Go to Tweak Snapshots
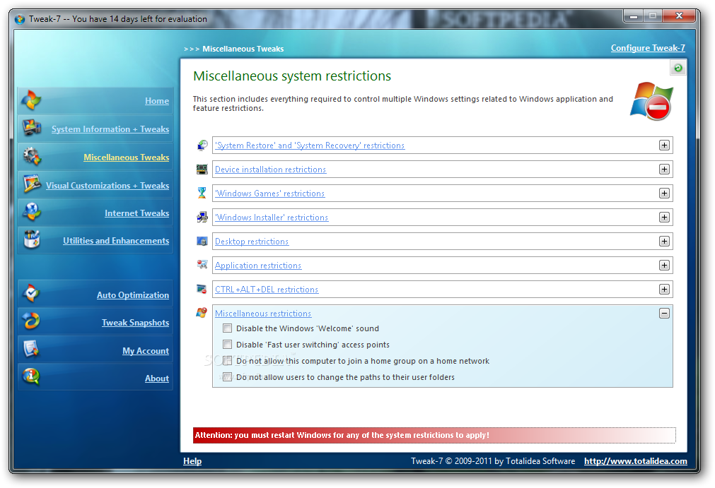Viewport: 715px width, 488px height. click(x=135, y=323)
